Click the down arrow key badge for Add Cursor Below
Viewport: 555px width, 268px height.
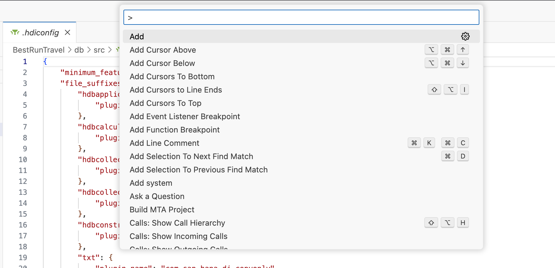pos(463,63)
